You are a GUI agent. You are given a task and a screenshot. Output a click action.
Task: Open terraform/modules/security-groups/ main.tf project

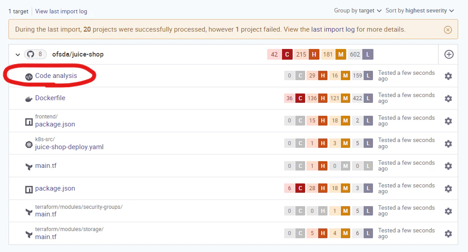[46, 214]
